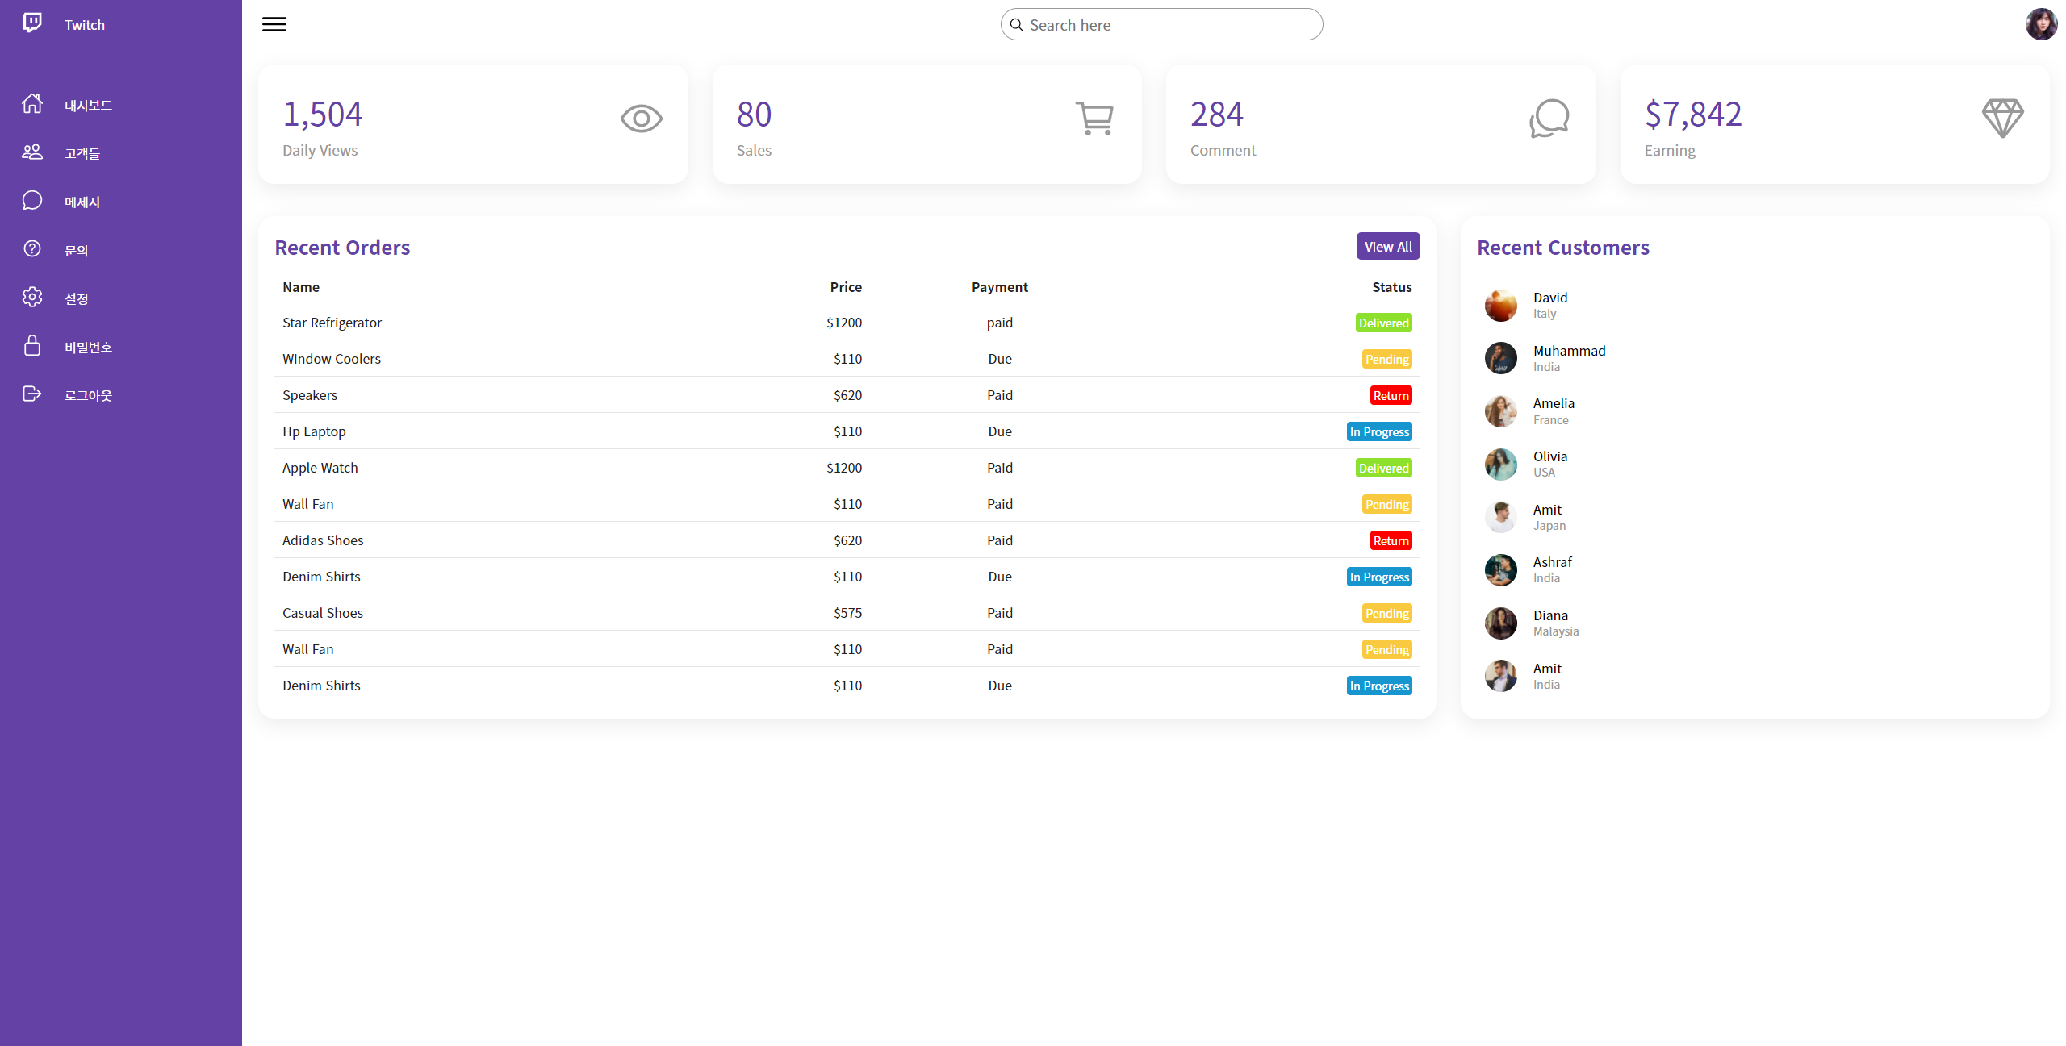Open the profile avatar in top right
2066x1046 pixels.
(2040, 24)
